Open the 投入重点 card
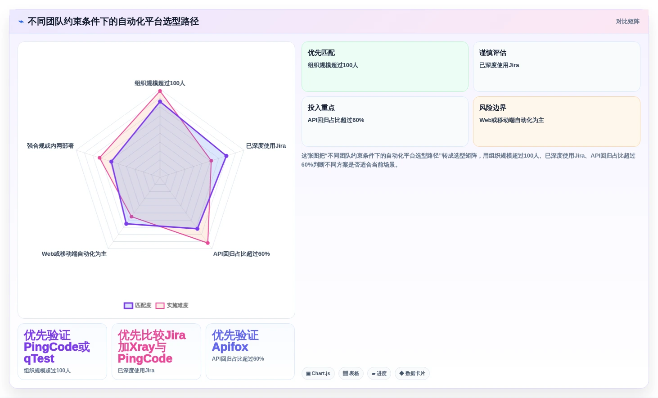658x398 pixels. click(x=385, y=122)
